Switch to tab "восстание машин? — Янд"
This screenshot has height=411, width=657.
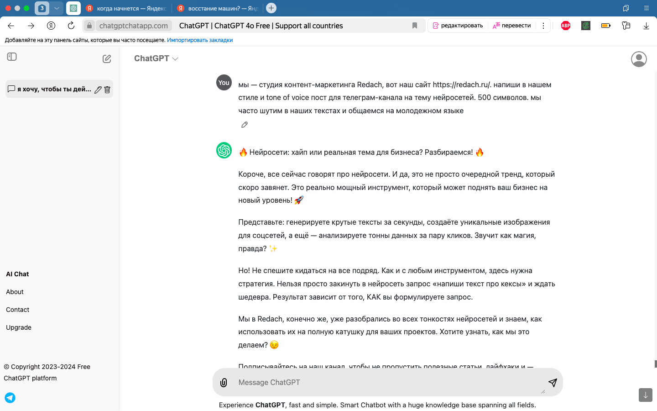click(218, 8)
